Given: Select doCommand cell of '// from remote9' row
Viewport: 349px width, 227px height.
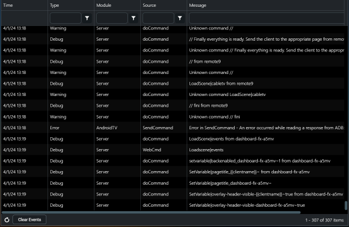Looking at the screenshot, I should [x=156, y=62].
